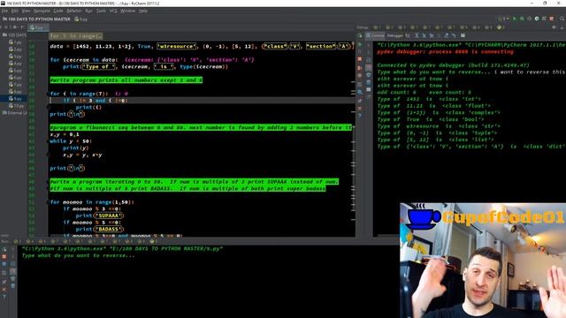This screenshot has height=318, width=566.
Task: Toggle Scroll to End icon in Run panel
Action: [13, 271]
